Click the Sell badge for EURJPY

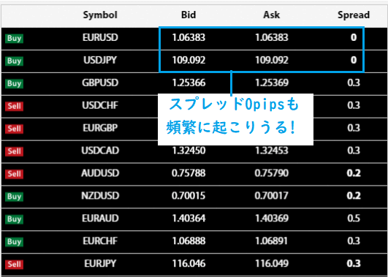14,265
